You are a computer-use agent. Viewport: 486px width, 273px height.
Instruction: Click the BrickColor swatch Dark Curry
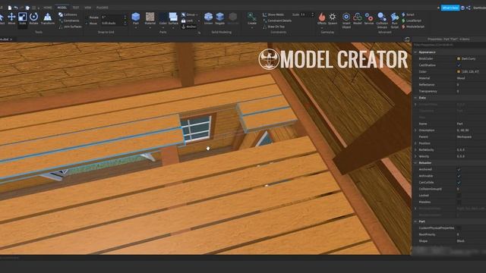pyautogui.click(x=459, y=58)
